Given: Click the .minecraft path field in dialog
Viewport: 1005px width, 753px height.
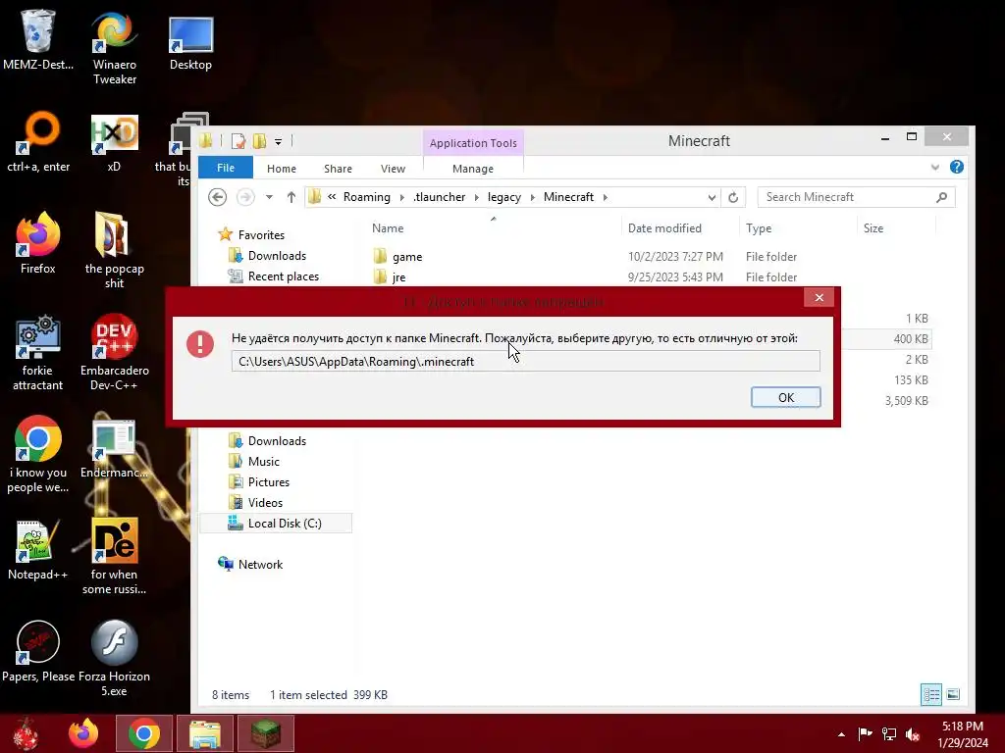Looking at the screenshot, I should point(526,361).
